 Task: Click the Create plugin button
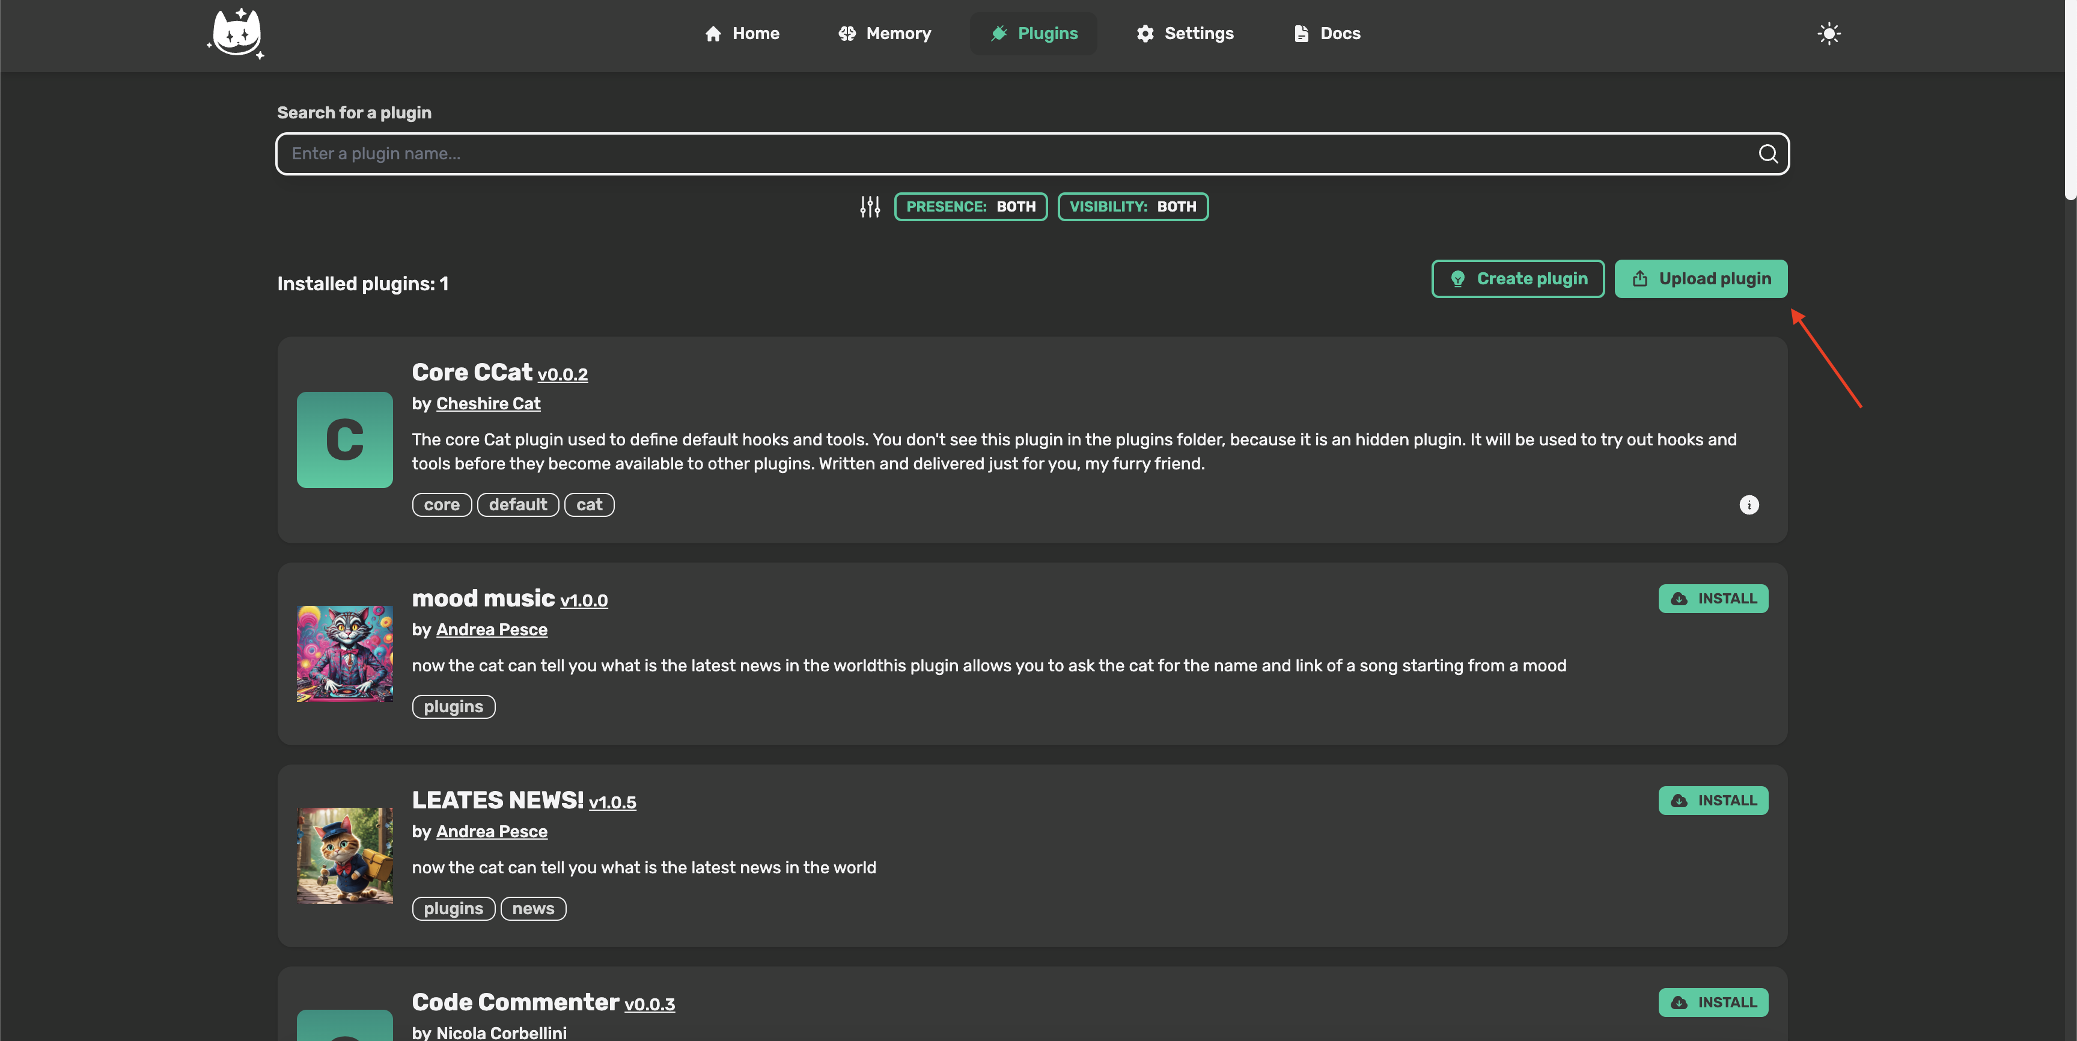click(x=1517, y=279)
